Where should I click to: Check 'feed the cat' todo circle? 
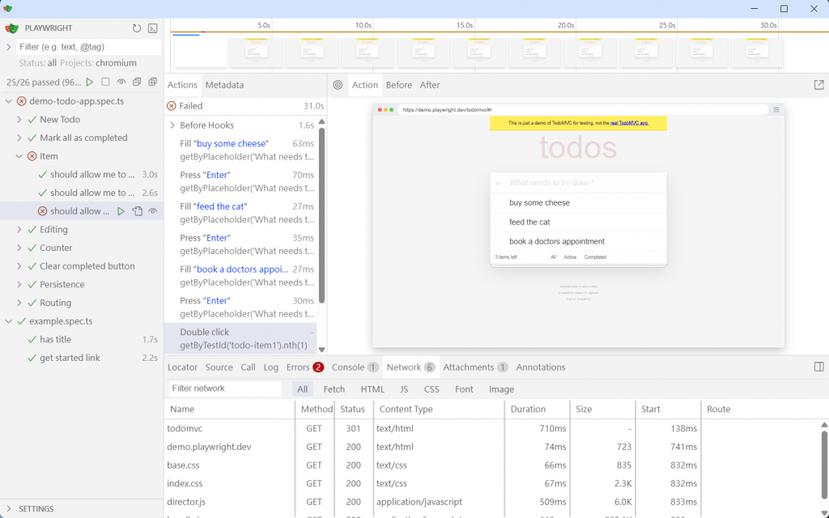click(x=498, y=222)
